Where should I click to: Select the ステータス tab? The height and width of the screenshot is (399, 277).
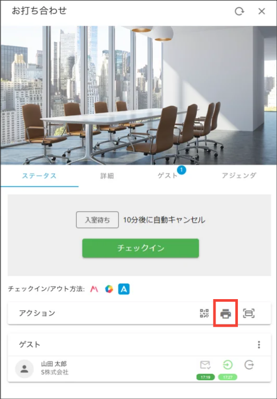click(39, 176)
